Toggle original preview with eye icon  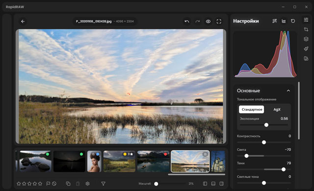click(x=208, y=22)
